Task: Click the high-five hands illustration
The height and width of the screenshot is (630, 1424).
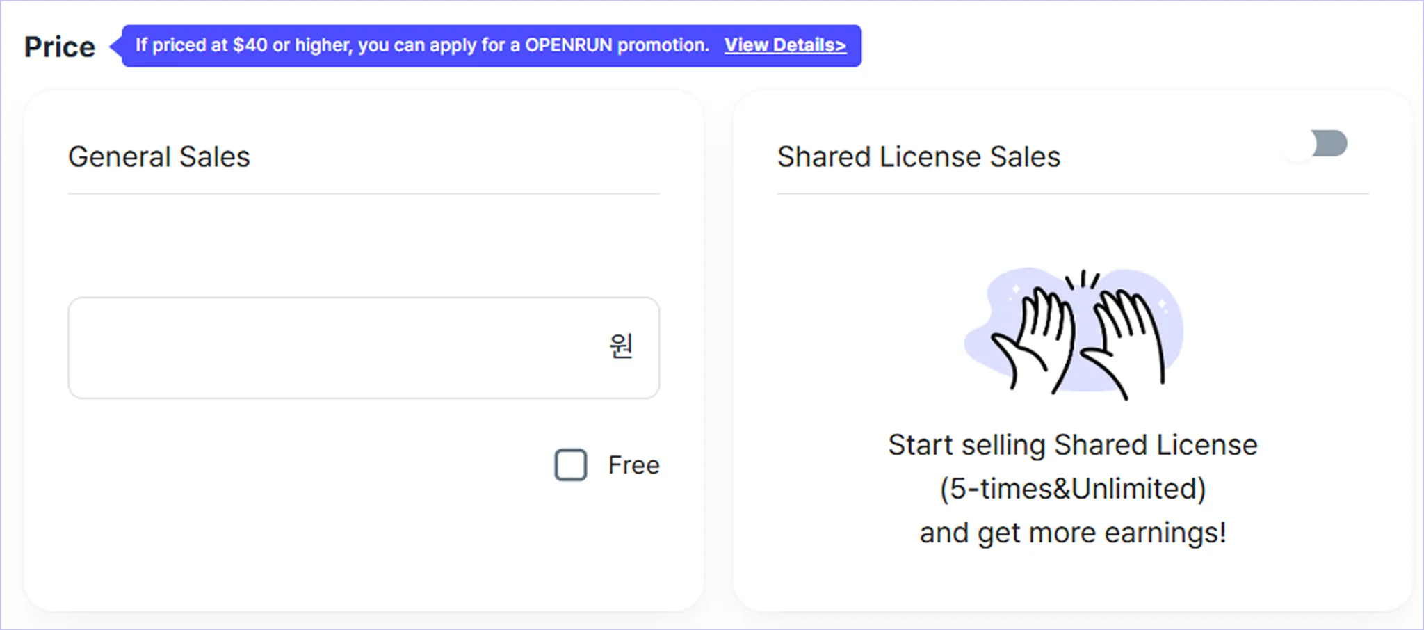Action: [x=1073, y=333]
